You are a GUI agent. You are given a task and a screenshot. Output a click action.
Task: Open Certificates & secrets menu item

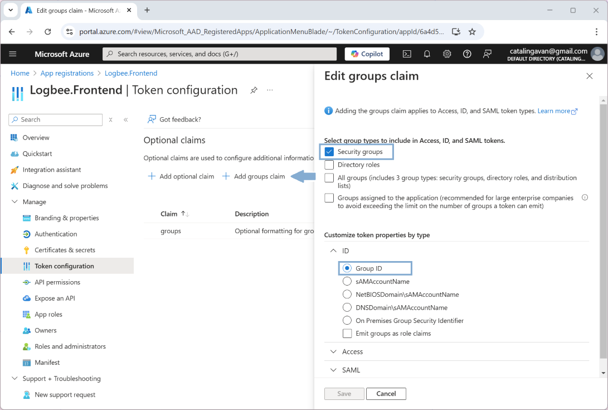(65, 250)
